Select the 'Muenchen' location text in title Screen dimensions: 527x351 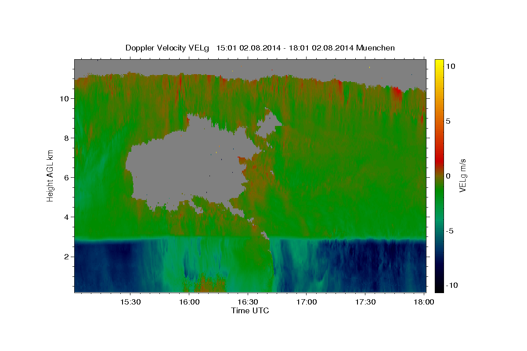376,48
